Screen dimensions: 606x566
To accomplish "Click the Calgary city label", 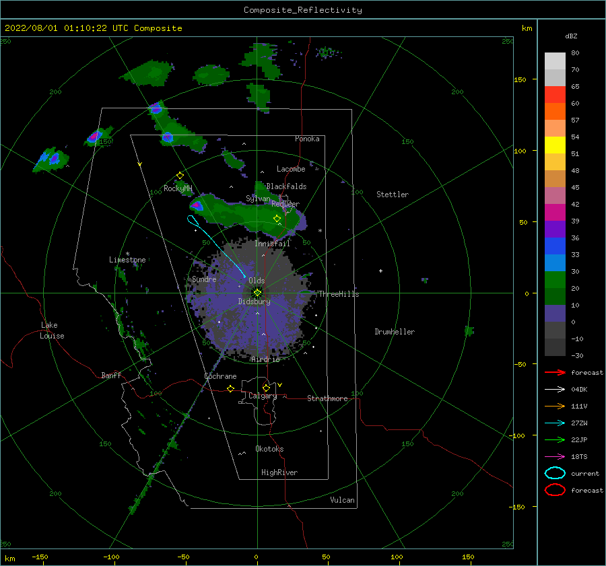I will tap(263, 396).
